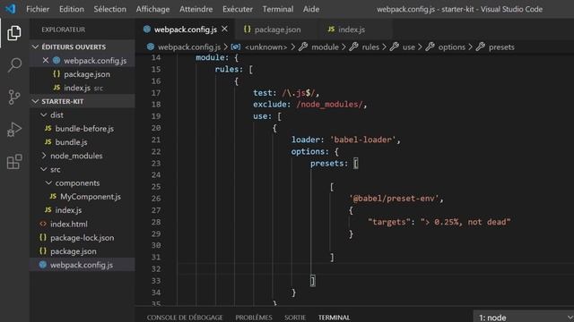Screen dimensions: 574x322
Task: Open MyComponent.js file
Action: coord(83,197)
